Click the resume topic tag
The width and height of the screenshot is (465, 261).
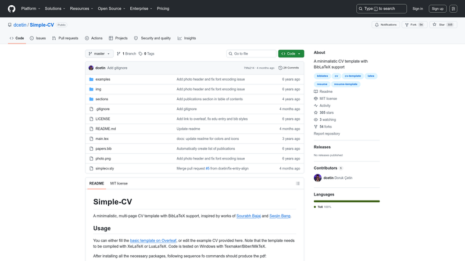point(322,84)
